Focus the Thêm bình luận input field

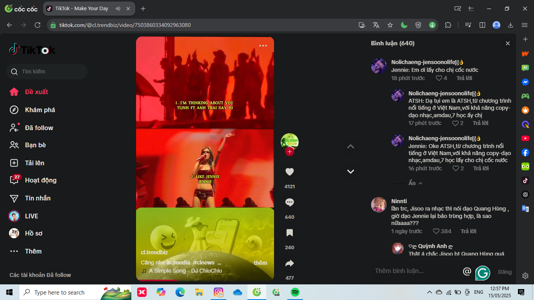tap(414, 271)
